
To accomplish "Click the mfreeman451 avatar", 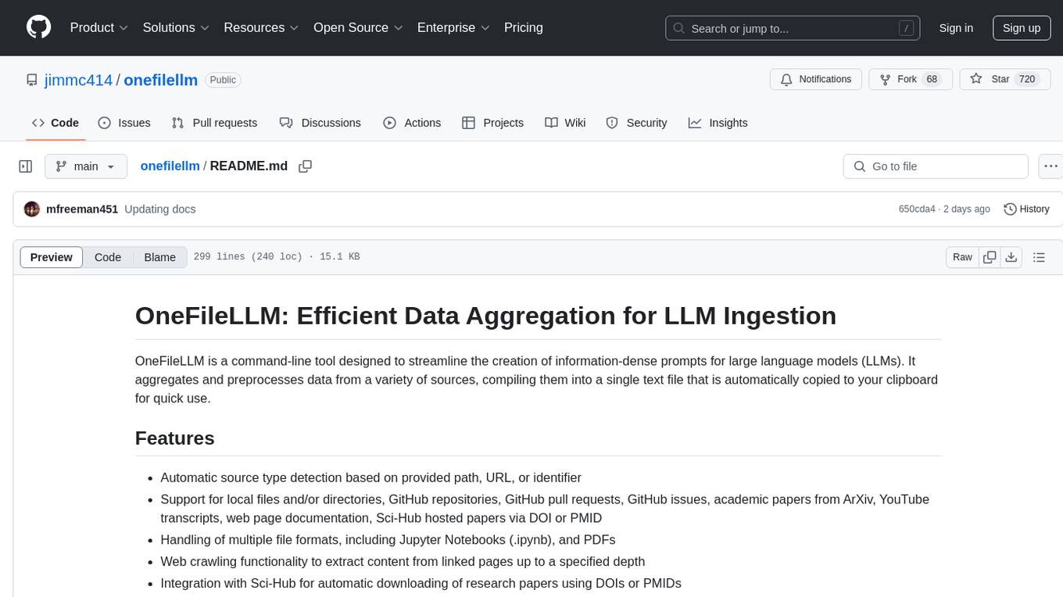I will [x=32, y=209].
